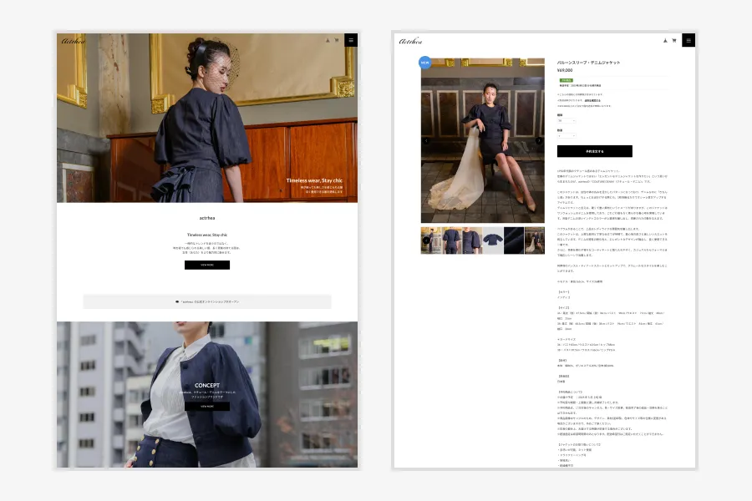Click the account icon on product page

tap(665, 40)
